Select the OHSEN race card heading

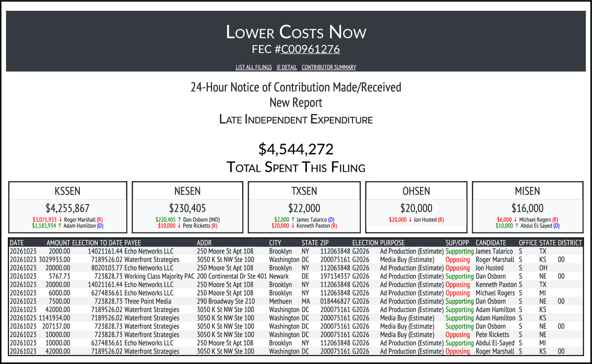point(416,191)
